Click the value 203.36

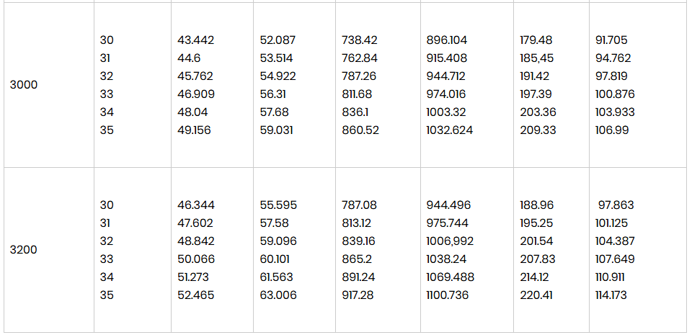[x=538, y=112]
